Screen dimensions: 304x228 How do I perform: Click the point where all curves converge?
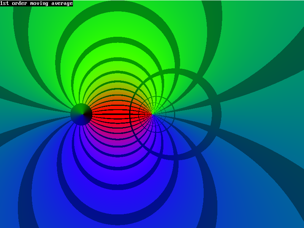pyautogui.click(x=152, y=114)
